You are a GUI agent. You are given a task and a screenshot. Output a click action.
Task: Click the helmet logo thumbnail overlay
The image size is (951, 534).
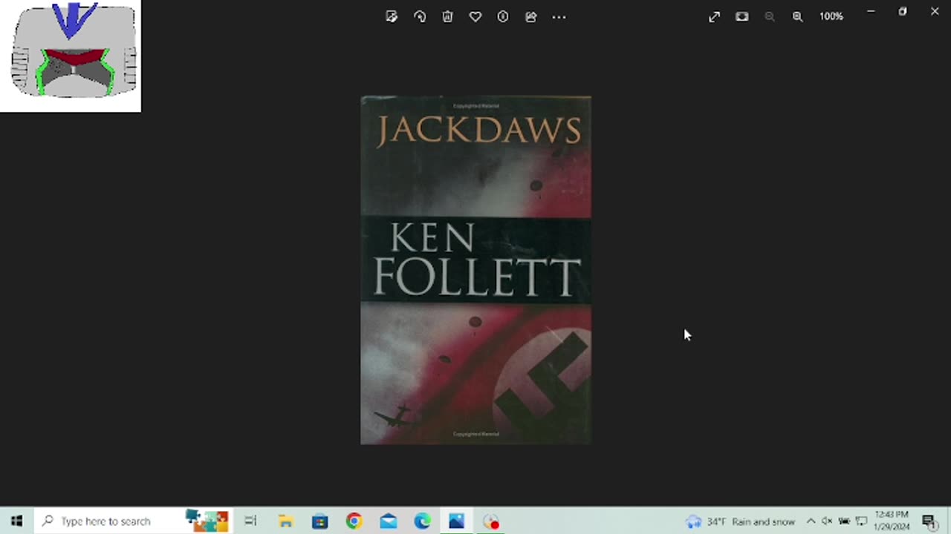pos(71,56)
